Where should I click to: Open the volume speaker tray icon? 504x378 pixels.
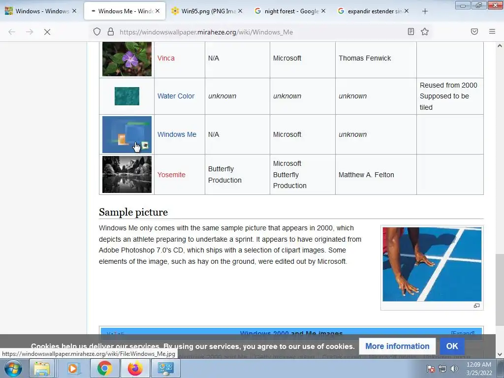pyautogui.click(x=454, y=369)
